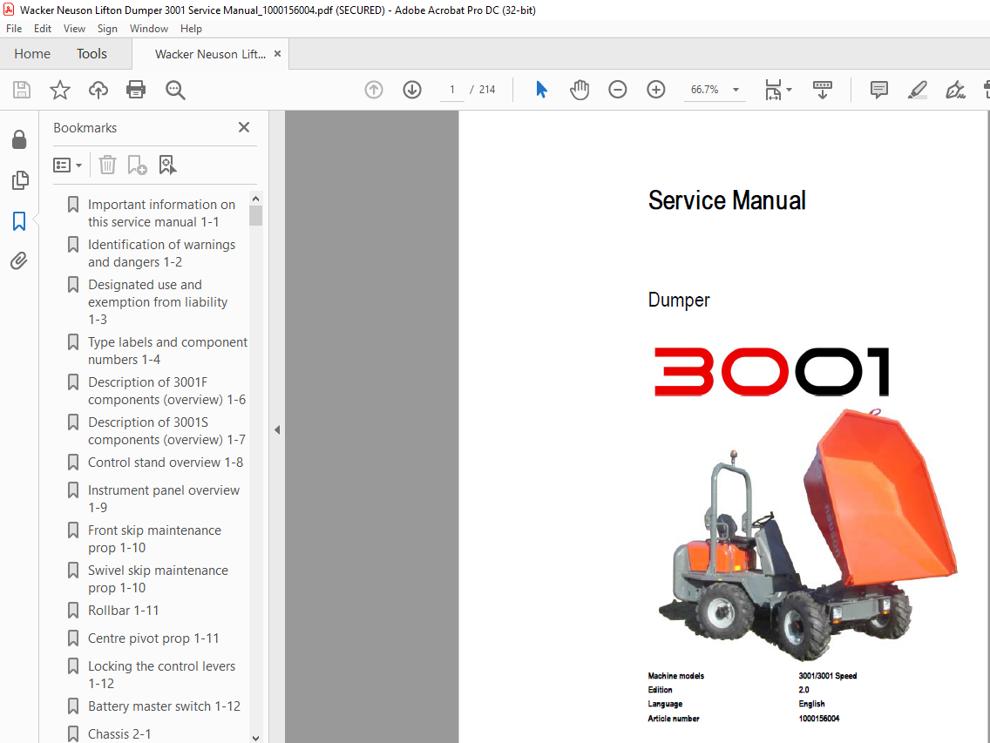Open the Find text magnifier icon
990x743 pixels.
[x=175, y=90]
